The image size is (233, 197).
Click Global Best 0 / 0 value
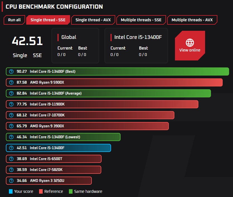(82, 55)
